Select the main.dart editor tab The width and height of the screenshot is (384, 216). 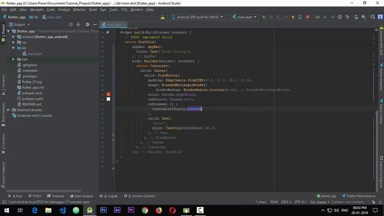[113, 25]
